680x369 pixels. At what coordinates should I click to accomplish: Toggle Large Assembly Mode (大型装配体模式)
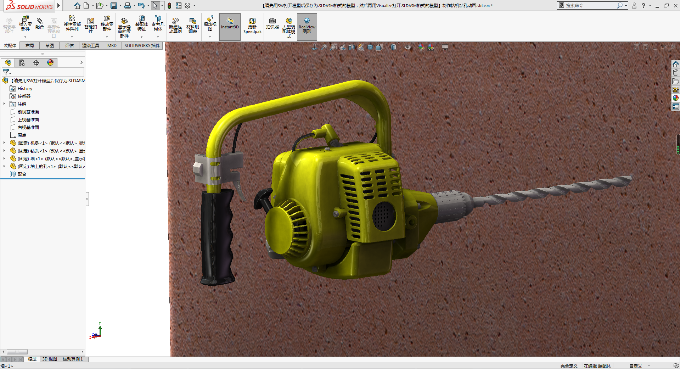pos(288,24)
